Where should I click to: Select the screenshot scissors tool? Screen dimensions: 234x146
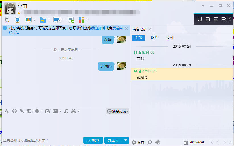[x=74, y=111]
